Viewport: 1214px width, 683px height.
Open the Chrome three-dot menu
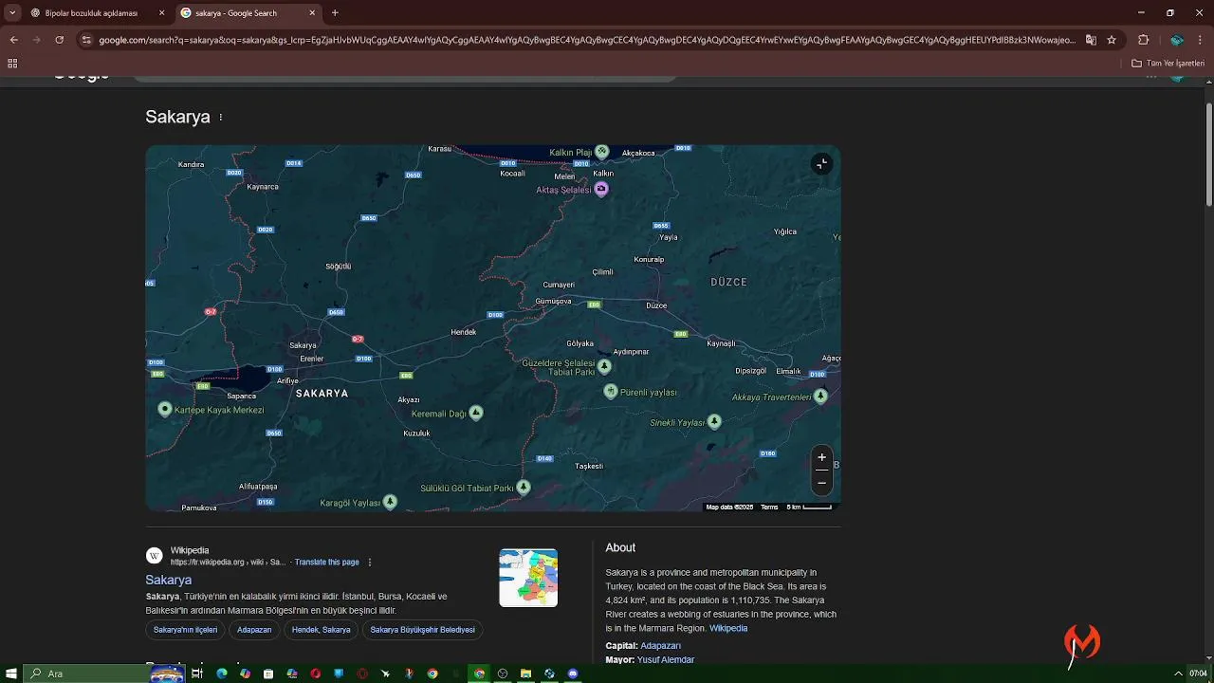(1201, 40)
